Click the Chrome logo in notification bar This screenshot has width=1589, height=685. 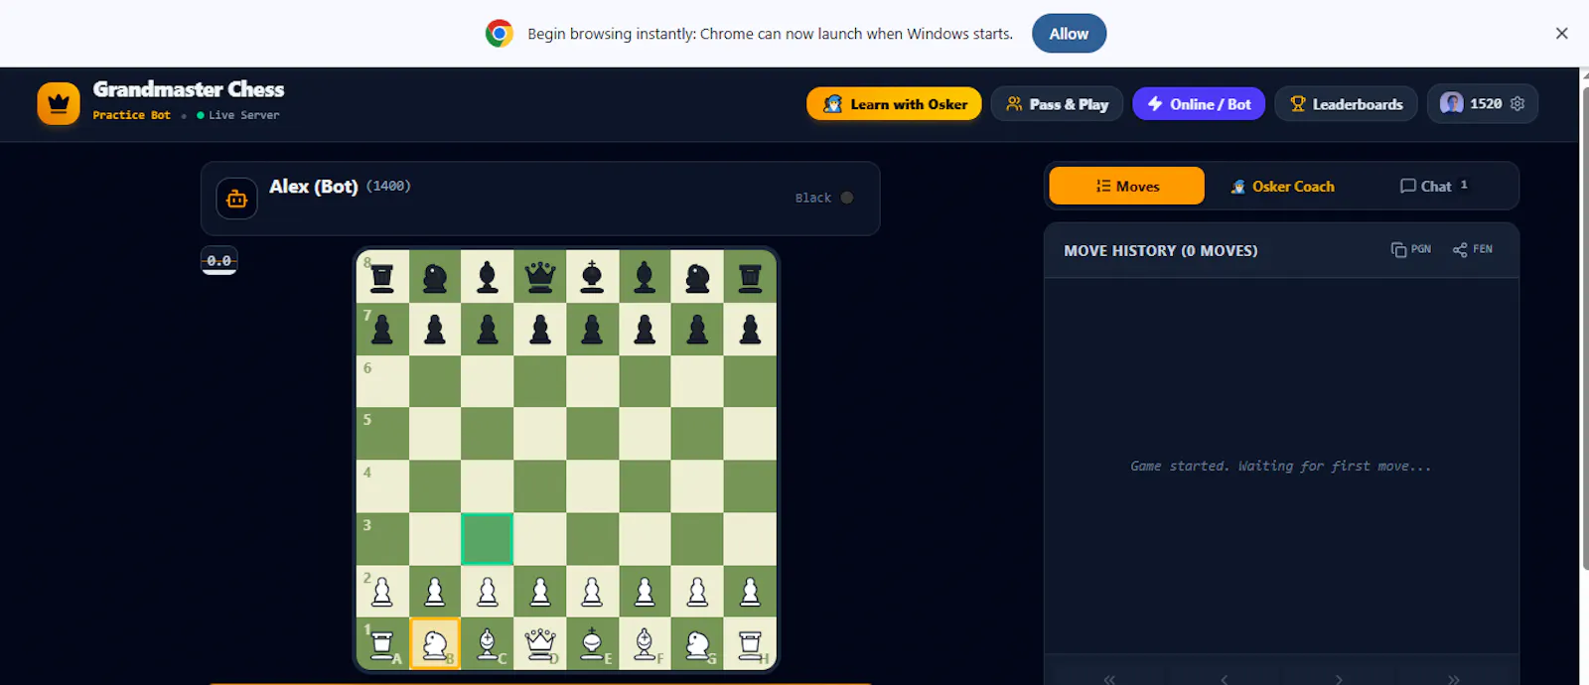(x=500, y=34)
